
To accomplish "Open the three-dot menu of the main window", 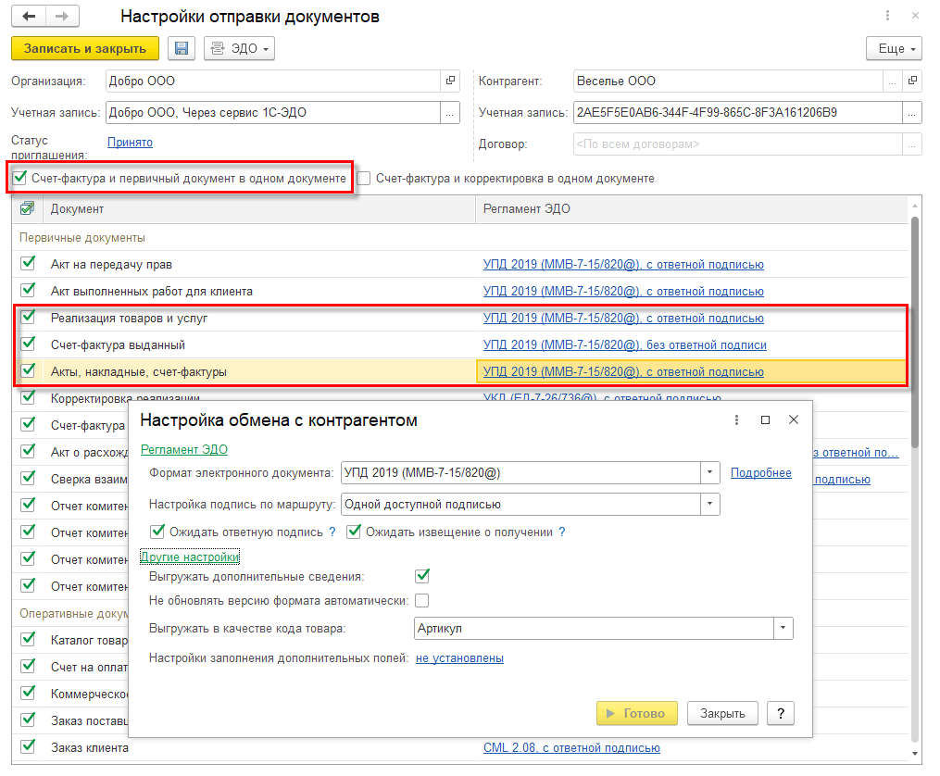I will tap(887, 16).
